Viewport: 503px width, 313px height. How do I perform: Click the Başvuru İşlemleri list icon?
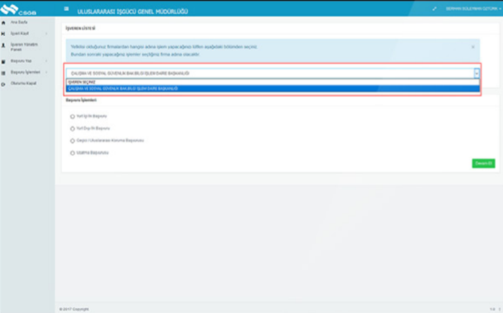[4, 71]
